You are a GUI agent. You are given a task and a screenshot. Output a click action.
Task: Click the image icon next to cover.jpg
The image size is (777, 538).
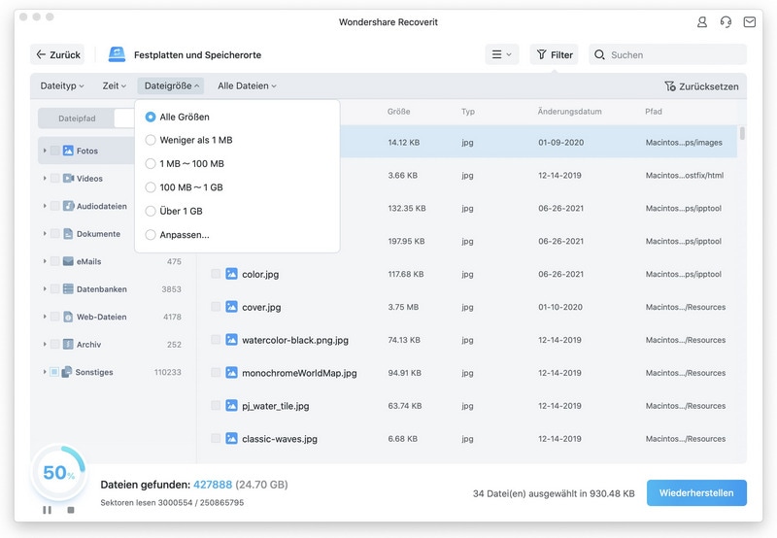click(231, 307)
